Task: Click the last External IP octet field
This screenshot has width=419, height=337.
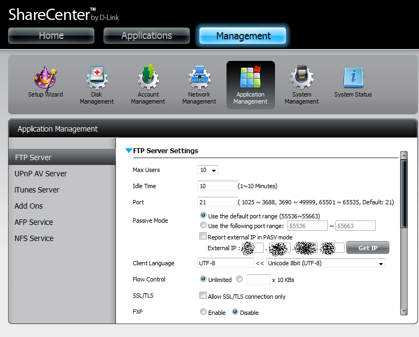Action: (333, 247)
